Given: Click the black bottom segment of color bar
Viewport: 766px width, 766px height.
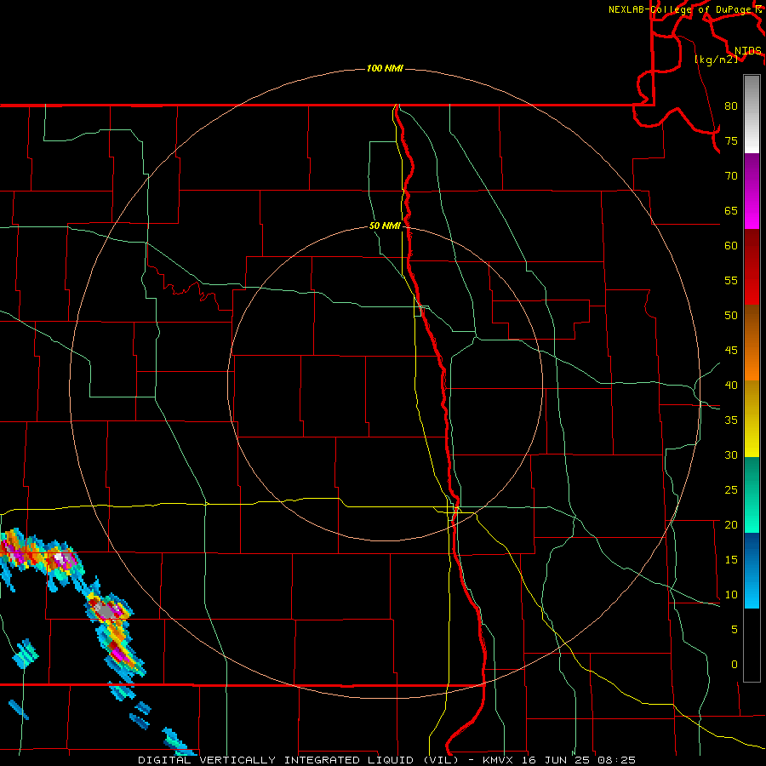Looking at the screenshot, I should [x=752, y=644].
